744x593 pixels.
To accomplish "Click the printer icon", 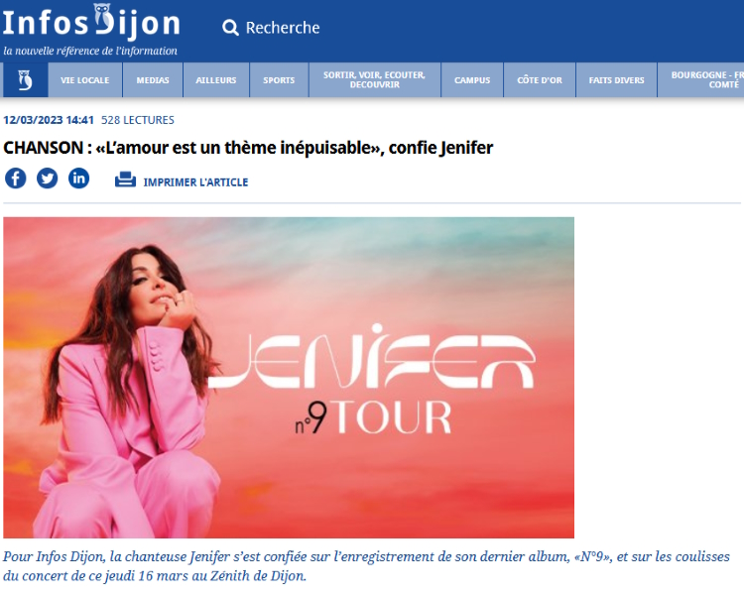I will (125, 179).
